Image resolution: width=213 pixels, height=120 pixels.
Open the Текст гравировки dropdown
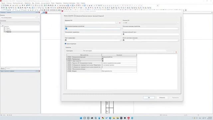(120, 40)
